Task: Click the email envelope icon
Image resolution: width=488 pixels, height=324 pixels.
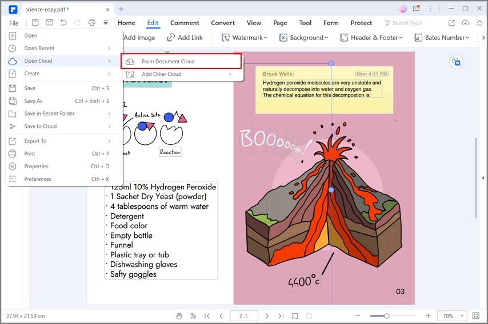Action: [49, 22]
